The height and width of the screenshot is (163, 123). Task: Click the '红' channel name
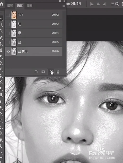click(x=19, y=24)
